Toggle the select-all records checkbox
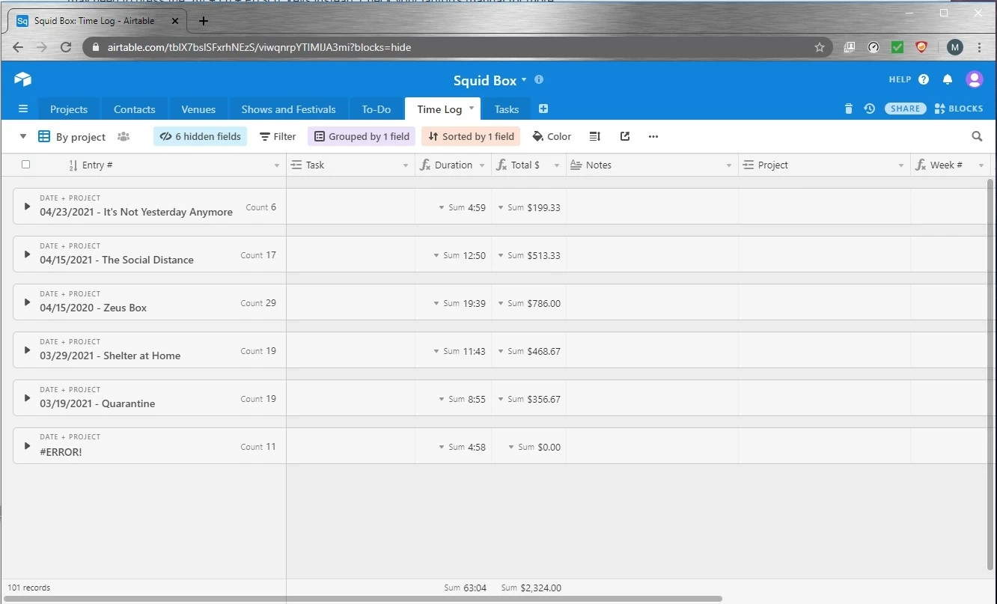Image resolution: width=997 pixels, height=604 pixels. tap(26, 165)
